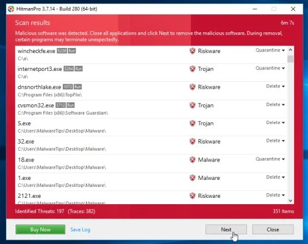Click the scroll down arrow of results list

[291, 201]
